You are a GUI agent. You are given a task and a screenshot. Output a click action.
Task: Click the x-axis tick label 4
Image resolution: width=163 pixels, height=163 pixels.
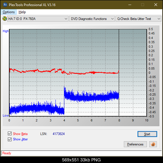point(64,120)
